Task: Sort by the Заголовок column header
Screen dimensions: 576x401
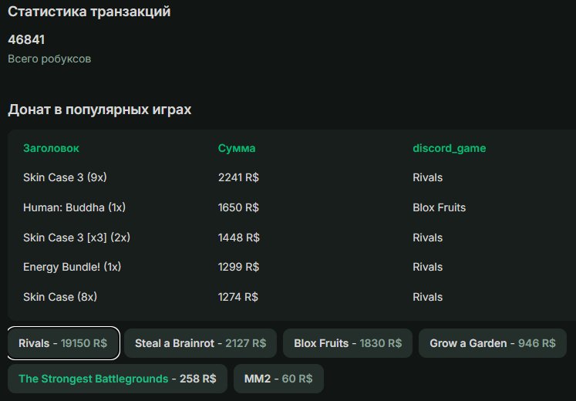Action: point(51,148)
